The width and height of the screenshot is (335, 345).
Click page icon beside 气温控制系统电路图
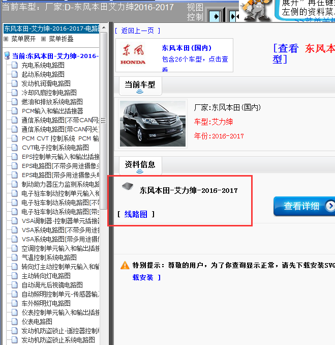click(x=15, y=257)
